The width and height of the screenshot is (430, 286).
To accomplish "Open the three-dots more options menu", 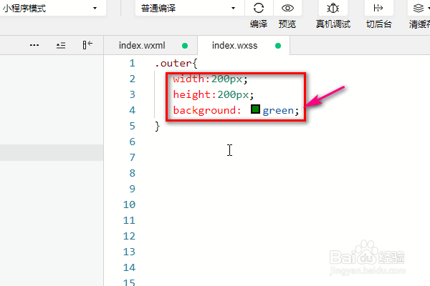I will [x=34, y=45].
